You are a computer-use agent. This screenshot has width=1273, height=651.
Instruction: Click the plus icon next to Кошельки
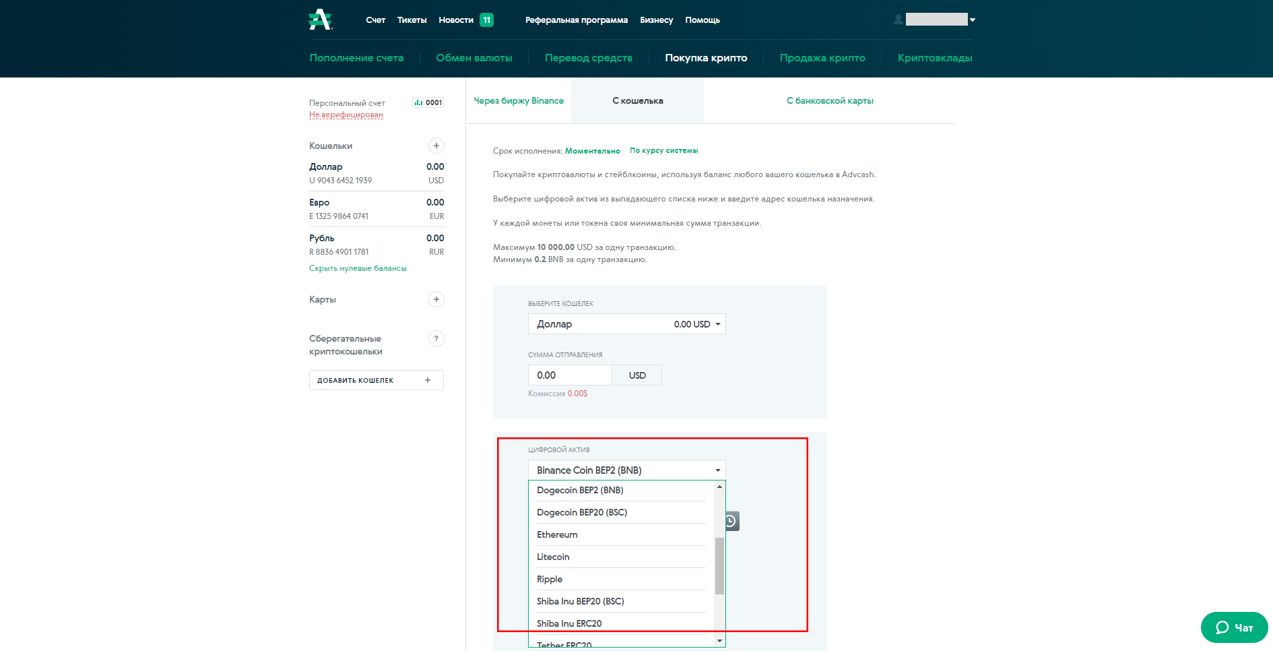pyautogui.click(x=436, y=146)
